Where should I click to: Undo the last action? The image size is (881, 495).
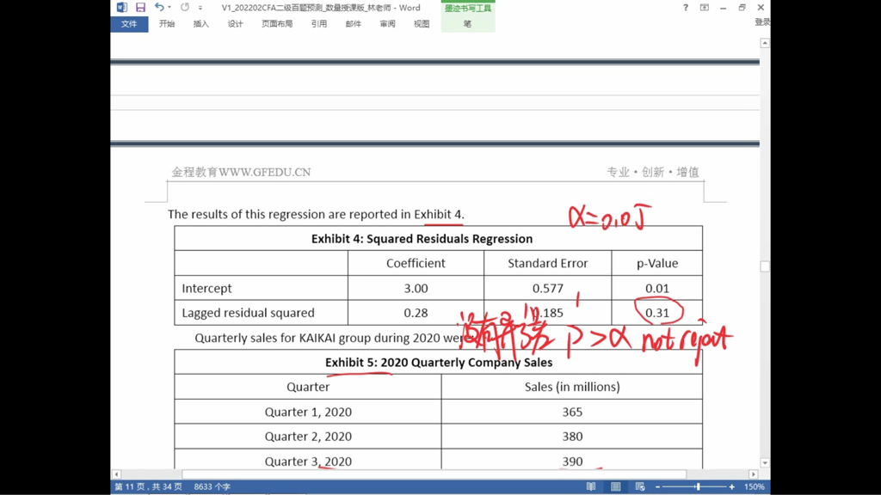(x=159, y=7)
